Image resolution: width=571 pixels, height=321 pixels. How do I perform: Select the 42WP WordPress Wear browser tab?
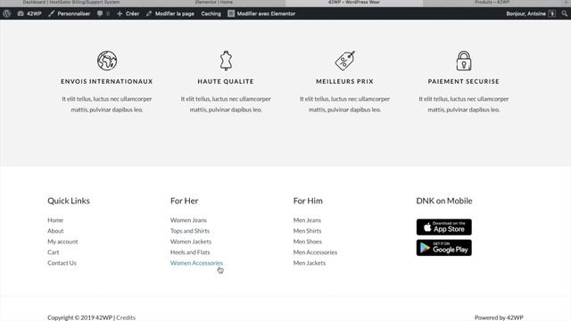pyautogui.click(x=354, y=3)
